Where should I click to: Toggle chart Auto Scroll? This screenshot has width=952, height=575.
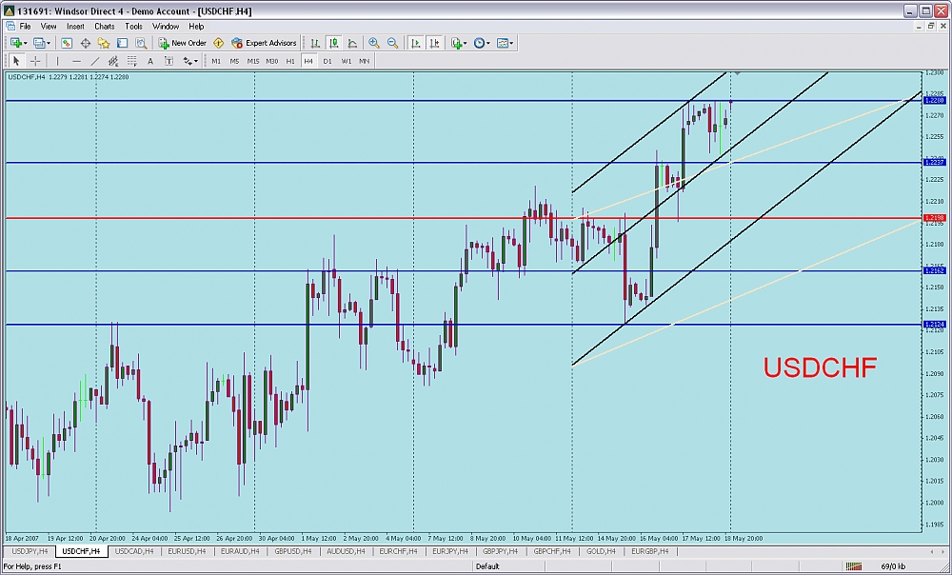(416, 43)
